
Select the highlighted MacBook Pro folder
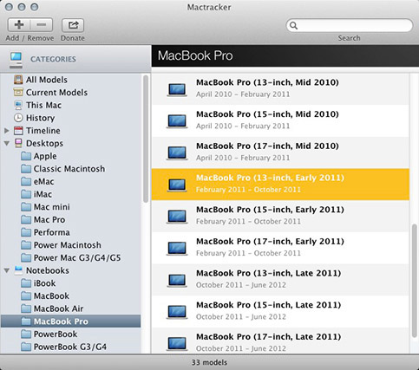70,321
